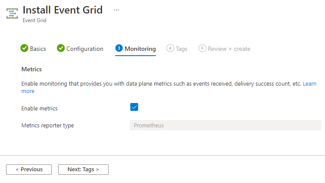Screen dimensions: 325x183
Task: Select the Monitoring tab label
Action: tap(140, 49)
